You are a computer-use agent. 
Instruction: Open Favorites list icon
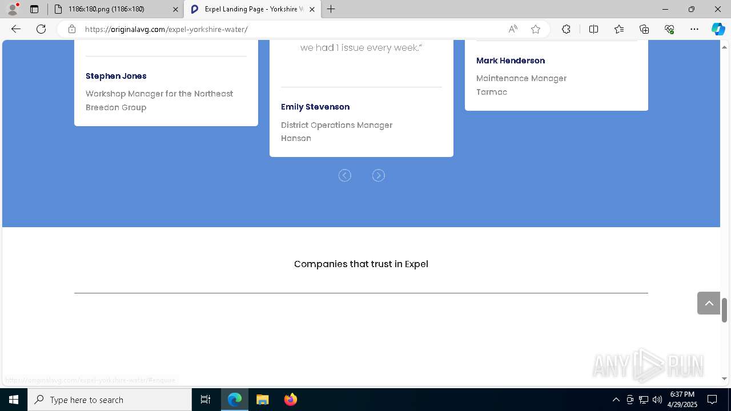point(619,29)
